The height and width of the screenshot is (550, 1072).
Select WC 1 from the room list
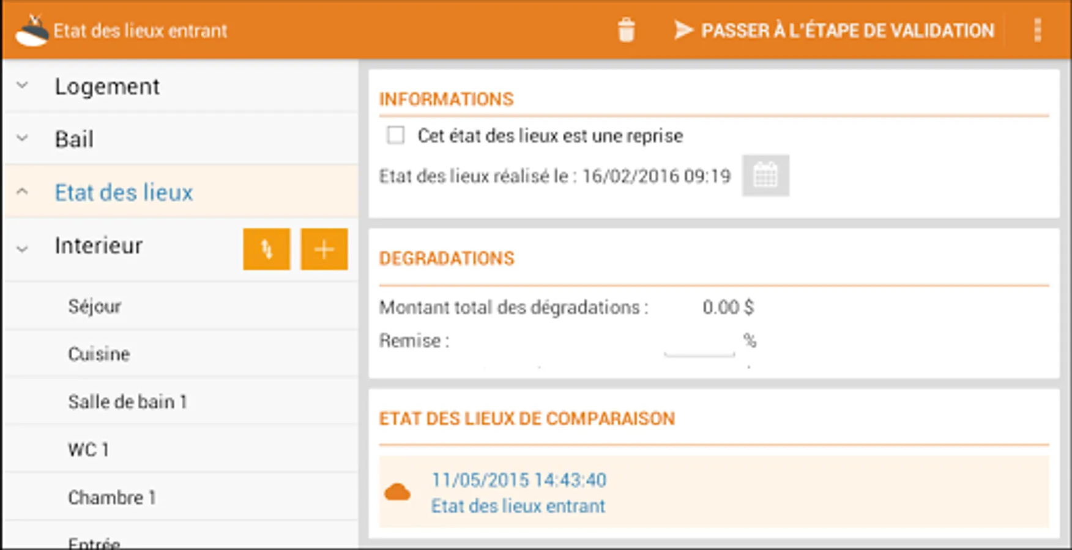click(87, 449)
